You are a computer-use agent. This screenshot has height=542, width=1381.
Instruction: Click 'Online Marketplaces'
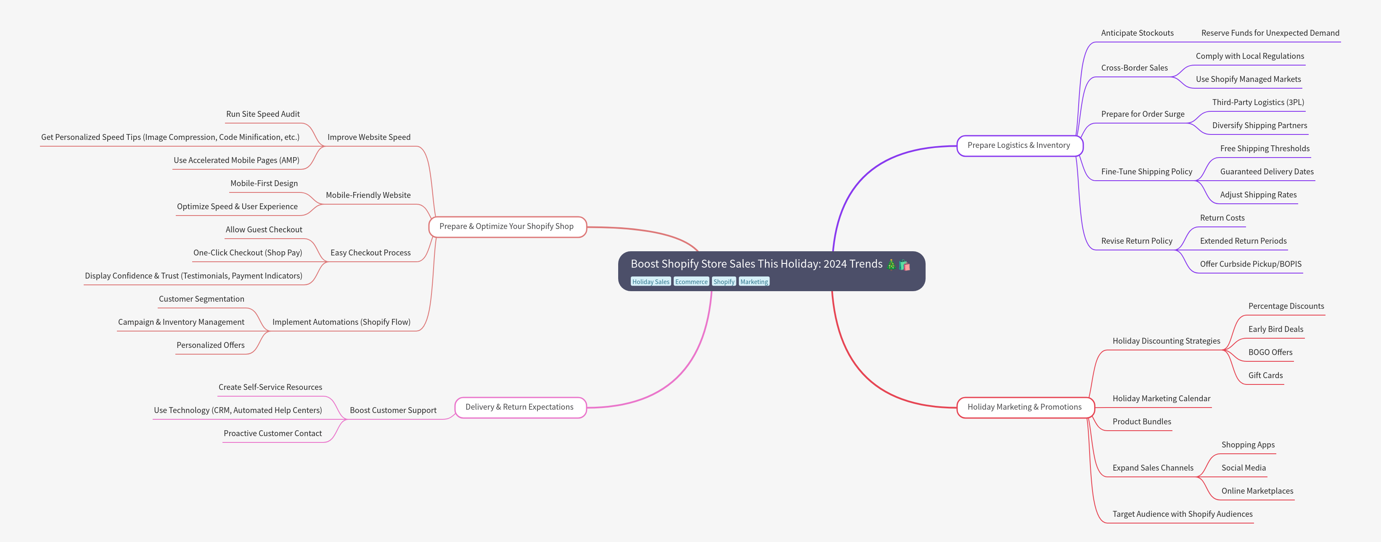[1257, 491]
